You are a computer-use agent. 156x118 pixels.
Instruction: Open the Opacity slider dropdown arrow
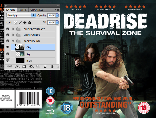pyautogui.click(x=57, y=15)
